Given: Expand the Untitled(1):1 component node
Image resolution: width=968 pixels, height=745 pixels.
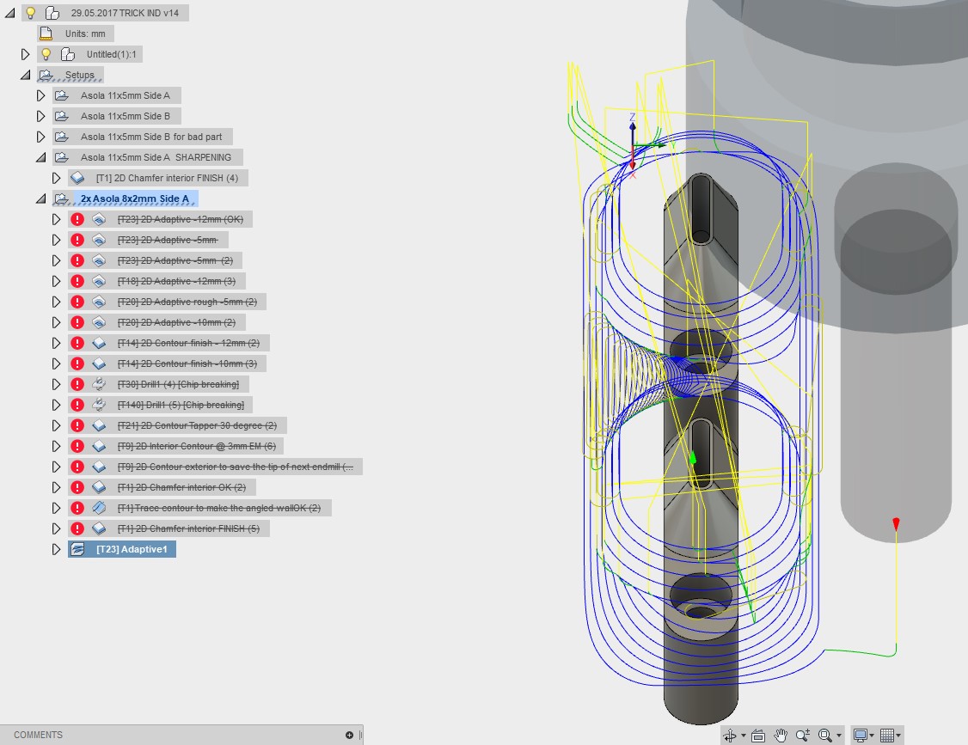Looking at the screenshot, I should (25, 54).
